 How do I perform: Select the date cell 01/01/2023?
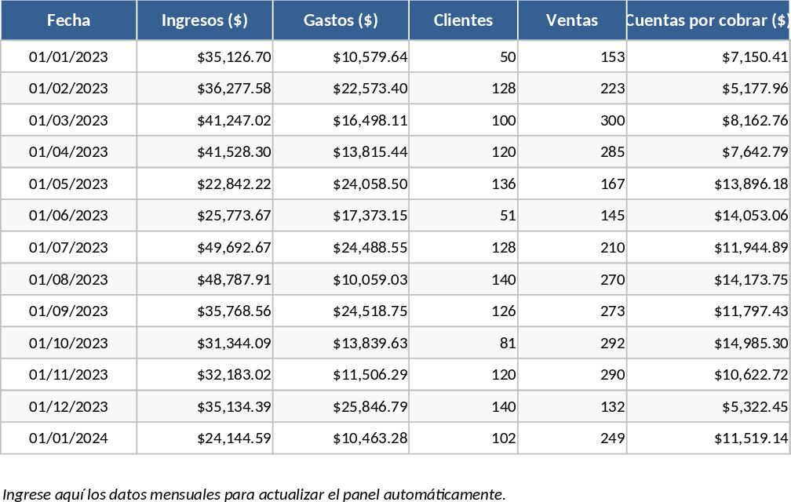(68, 56)
